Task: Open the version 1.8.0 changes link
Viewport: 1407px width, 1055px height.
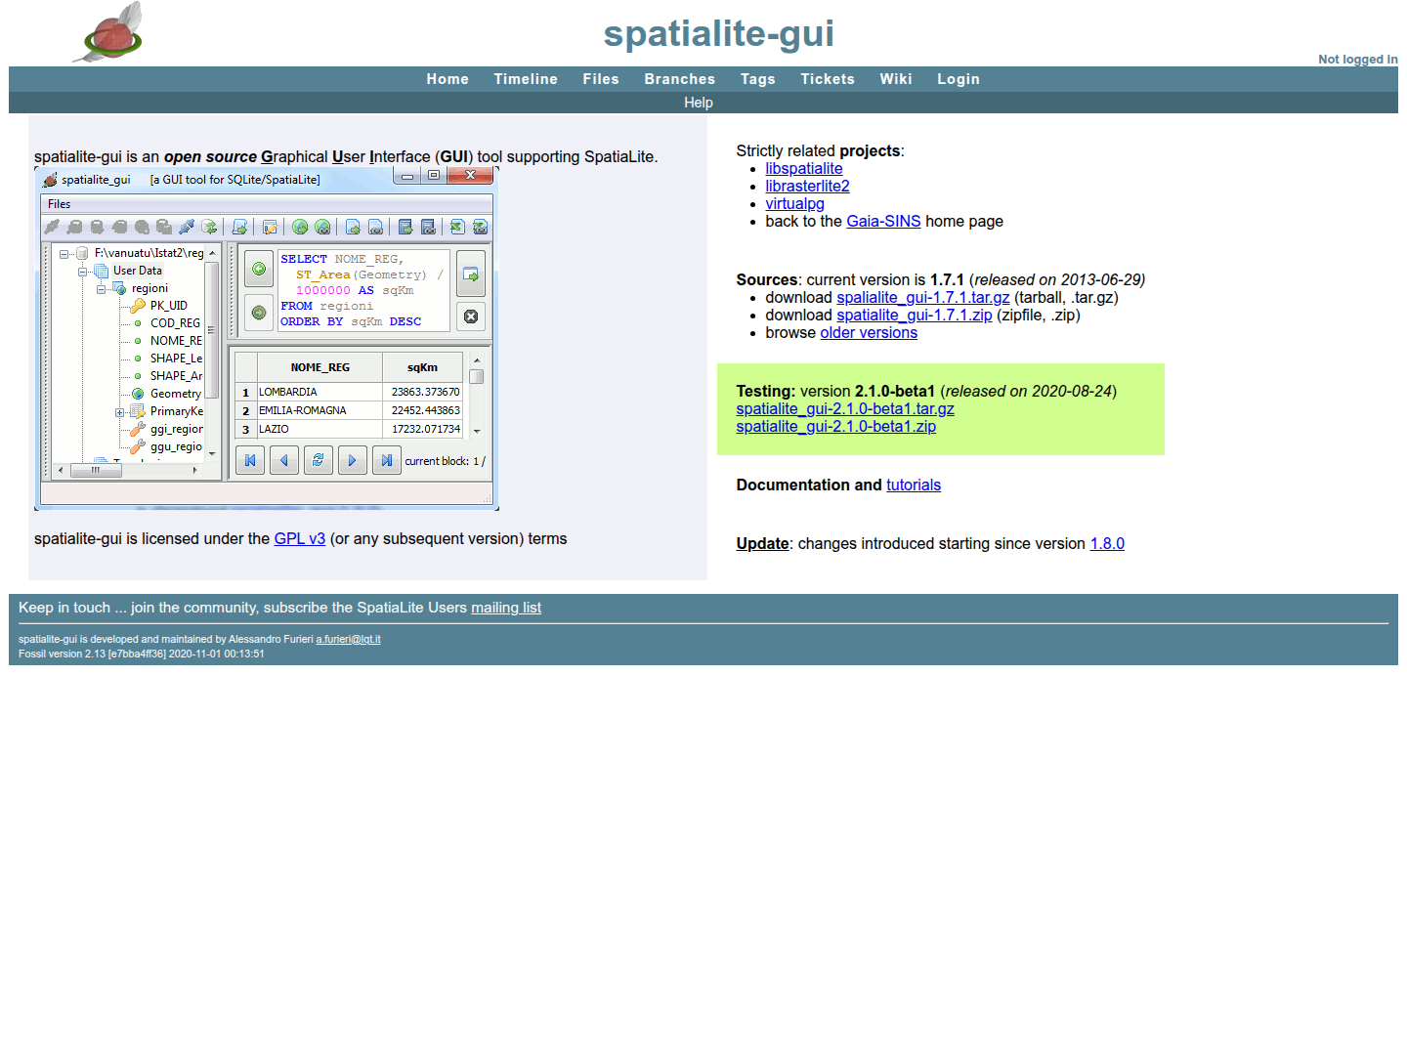Action: click(x=1107, y=544)
